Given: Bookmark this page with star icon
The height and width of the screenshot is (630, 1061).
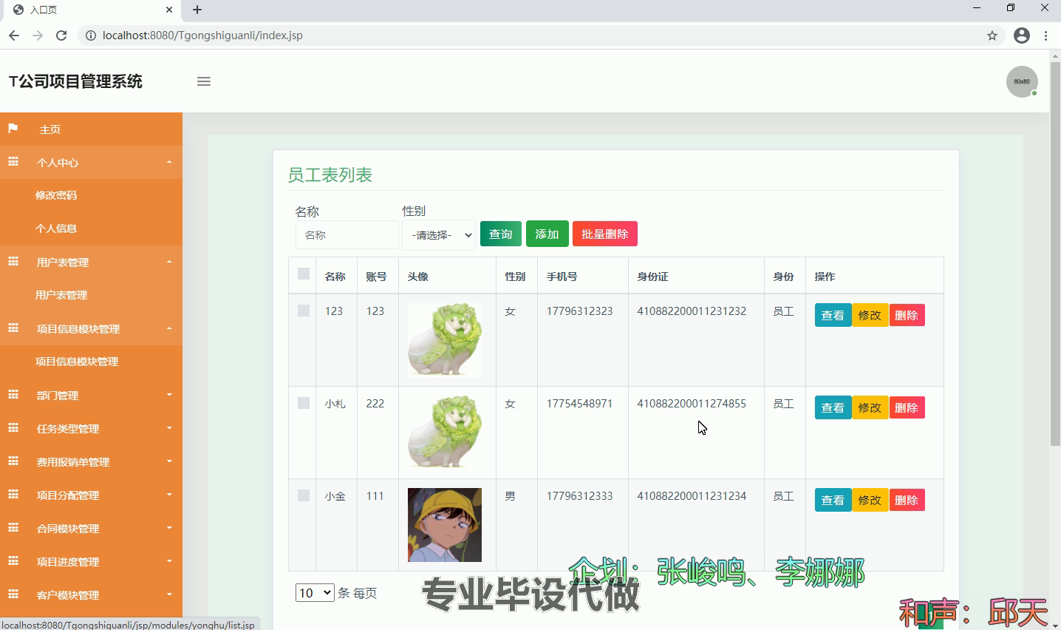Looking at the screenshot, I should click(992, 35).
